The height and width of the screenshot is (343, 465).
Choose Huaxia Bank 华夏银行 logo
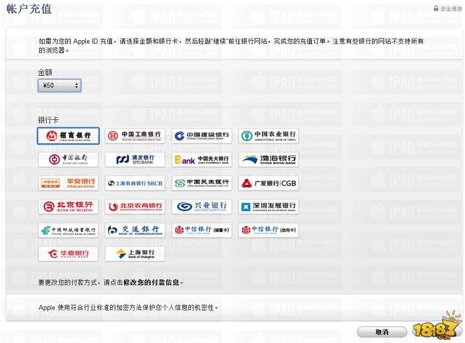pyautogui.click(x=68, y=254)
